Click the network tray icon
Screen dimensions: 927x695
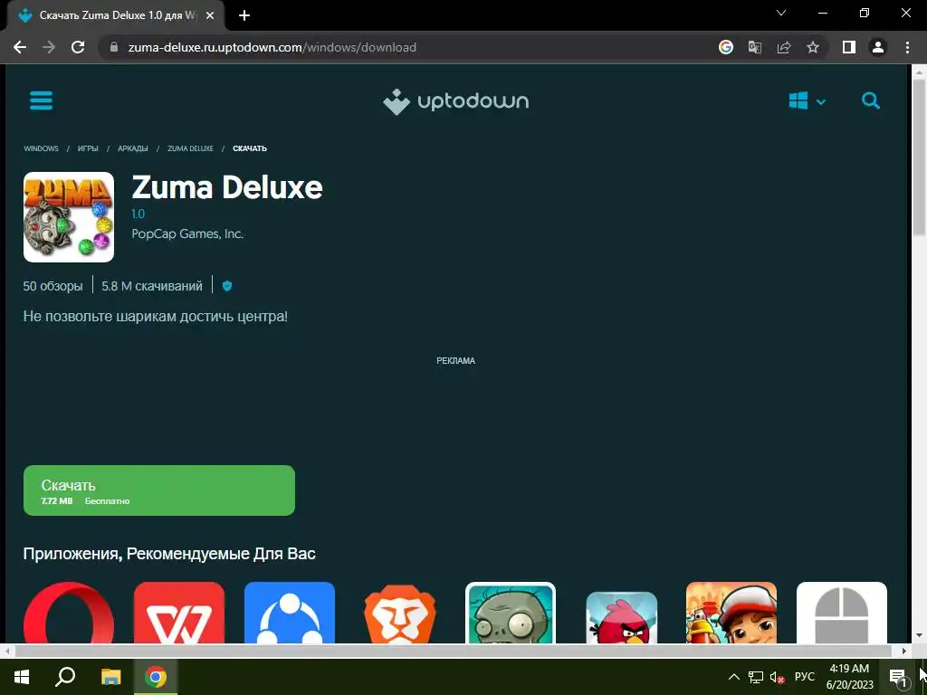point(756,677)
